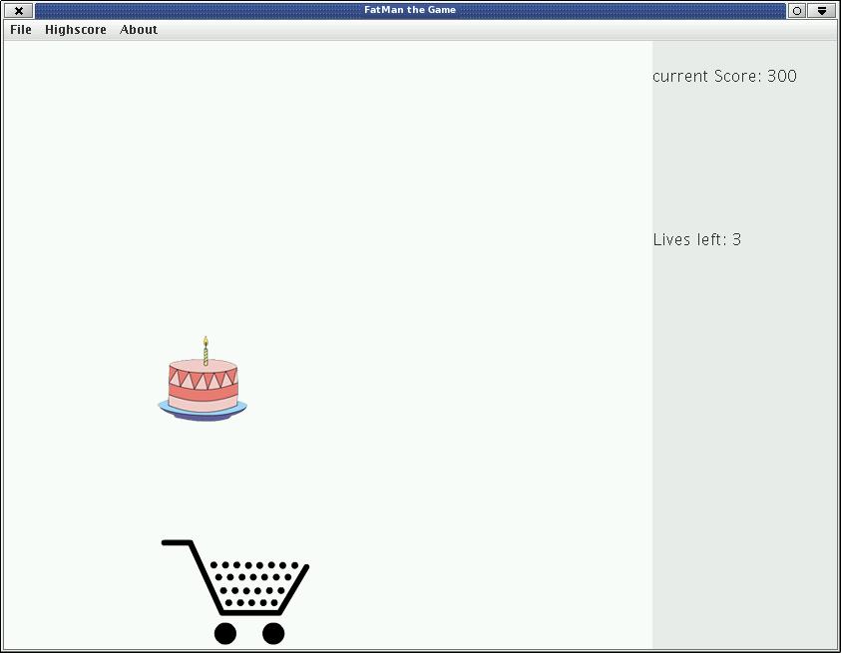Click the Lives left: 3 text
This screenshot has width=841, height=653.
point(696,239)
